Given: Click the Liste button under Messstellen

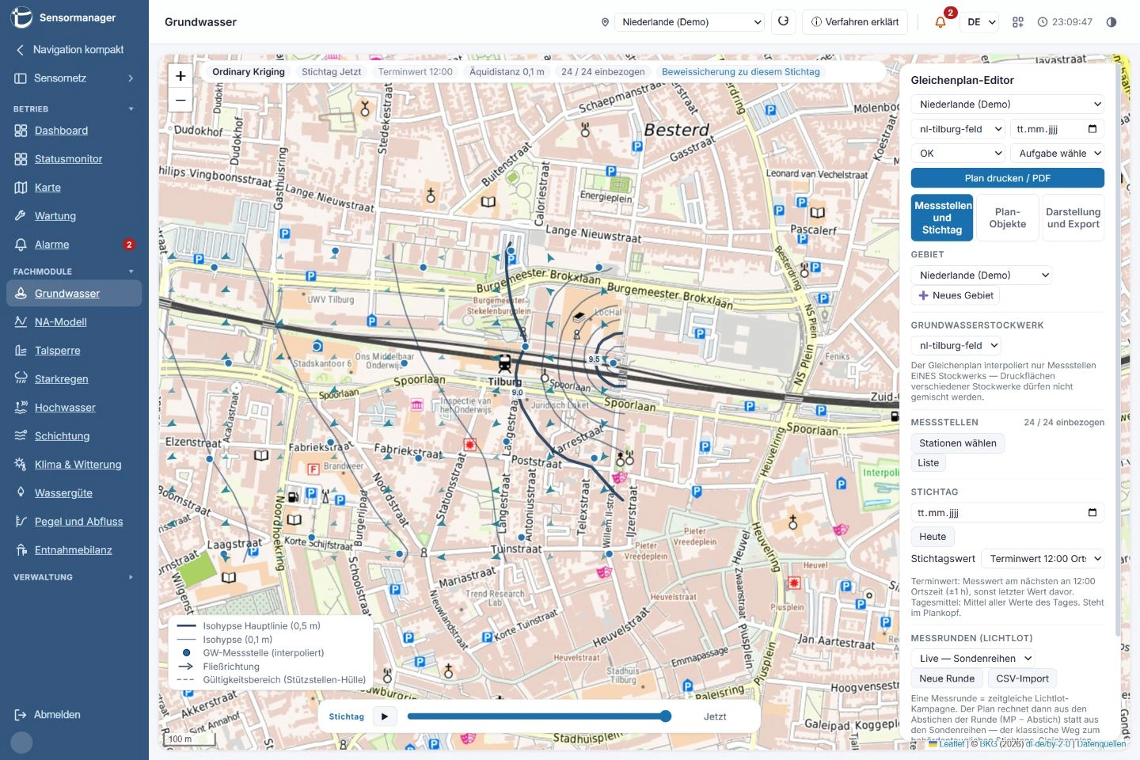Looking at the screenshot, I should [929, 463].
